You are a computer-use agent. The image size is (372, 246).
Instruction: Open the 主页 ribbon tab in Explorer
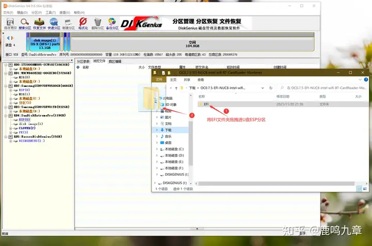point(173,80)
